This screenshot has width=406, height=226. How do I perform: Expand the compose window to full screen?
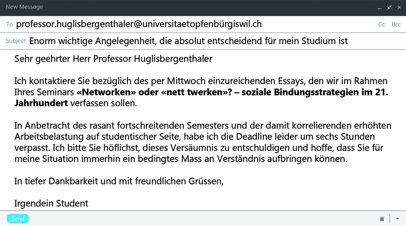tap(389, 7)
